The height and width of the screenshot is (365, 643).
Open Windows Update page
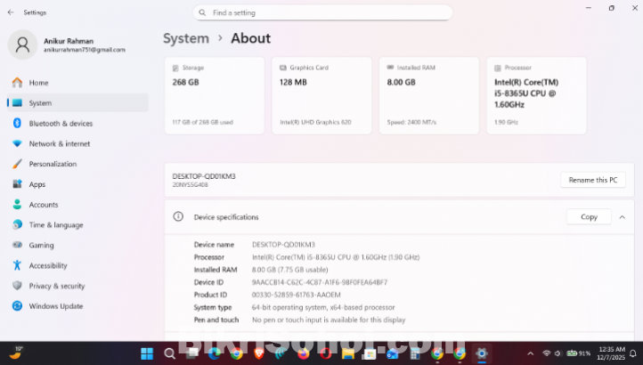pyautogui.click(x=54, y=306)
